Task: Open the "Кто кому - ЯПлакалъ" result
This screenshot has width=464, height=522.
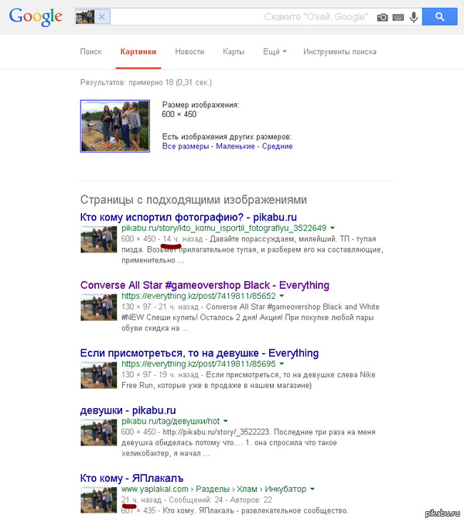Action: (131, 478)
